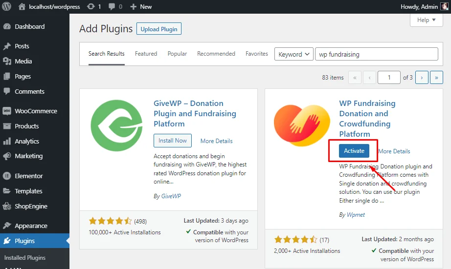Click the WordPress logo icon
The image size is (451, 269).
tap(7, 7)
